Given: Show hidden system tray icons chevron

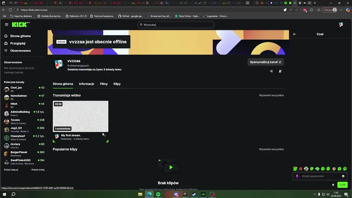Looking at the screenshot, I should pos(315,194).
